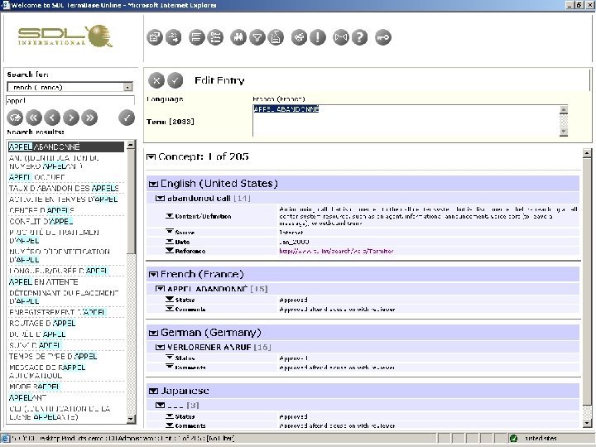This screenshot has height=447, width=596.
Task: Click the key icon in top toolbar
Action: click(x=383, y=37)
